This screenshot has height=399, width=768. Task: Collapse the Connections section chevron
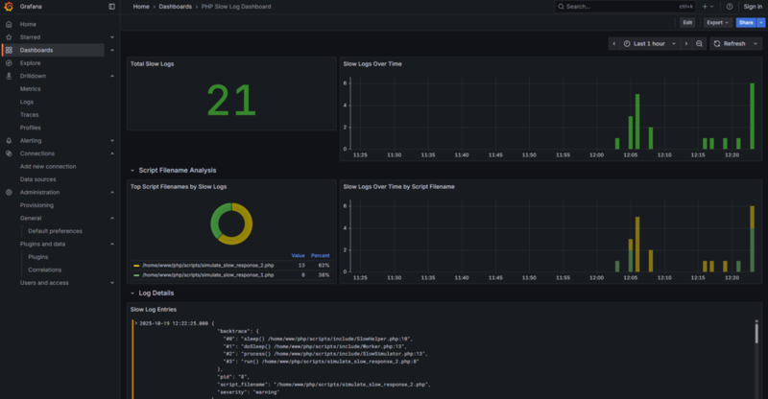(x=112, y=153)
